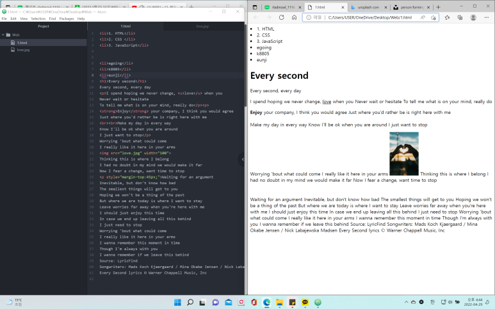Open the Chat app on taskbar
Screen dimensions: 495x309
point(215,303)
